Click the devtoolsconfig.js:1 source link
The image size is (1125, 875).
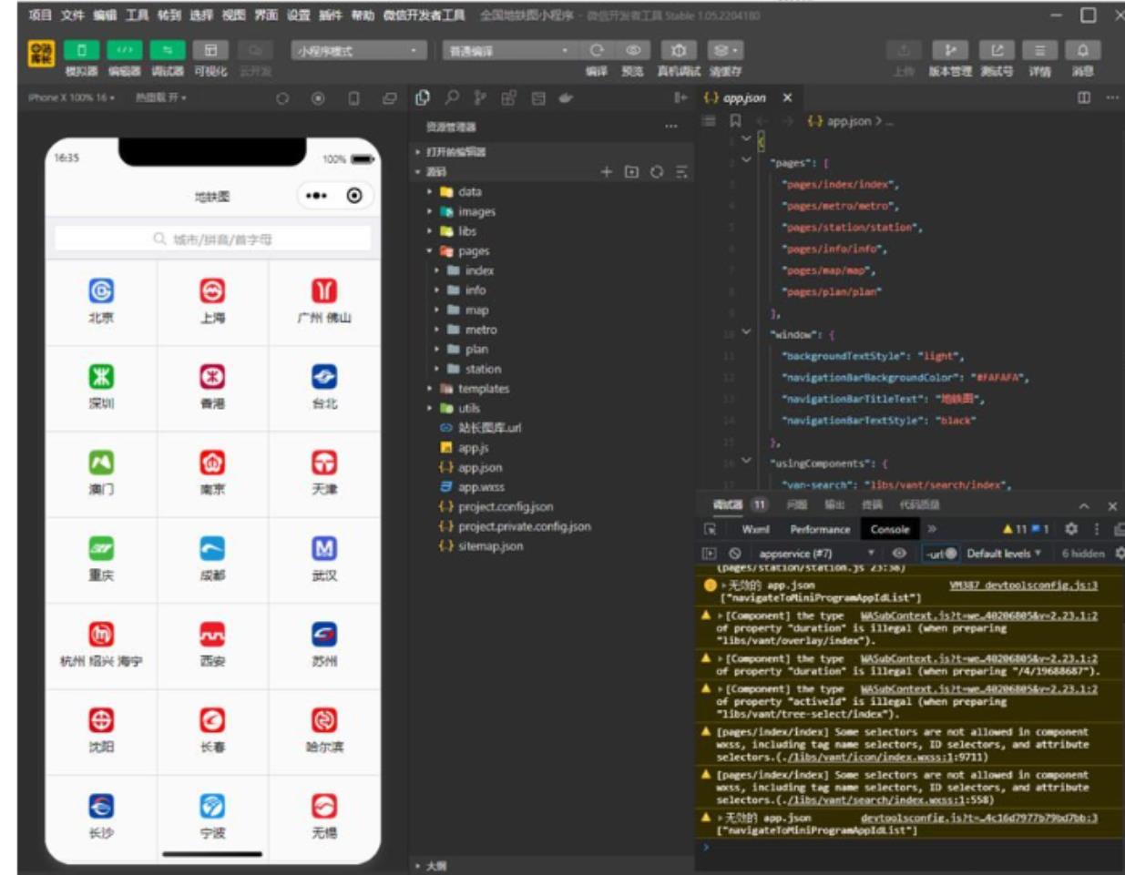click(1023, 585)
